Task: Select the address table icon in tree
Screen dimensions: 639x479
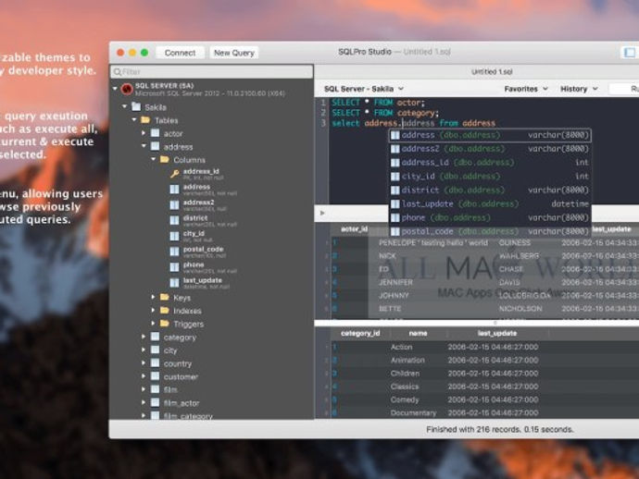Action: pos(155,146)
